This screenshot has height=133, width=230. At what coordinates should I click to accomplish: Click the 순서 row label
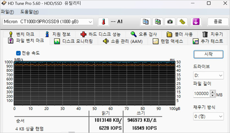pos(20,121)
